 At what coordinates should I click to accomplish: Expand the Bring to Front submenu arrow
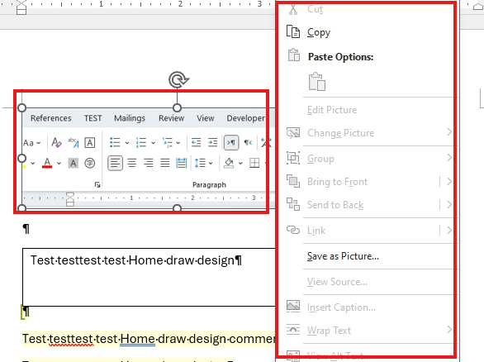[449, 182]
